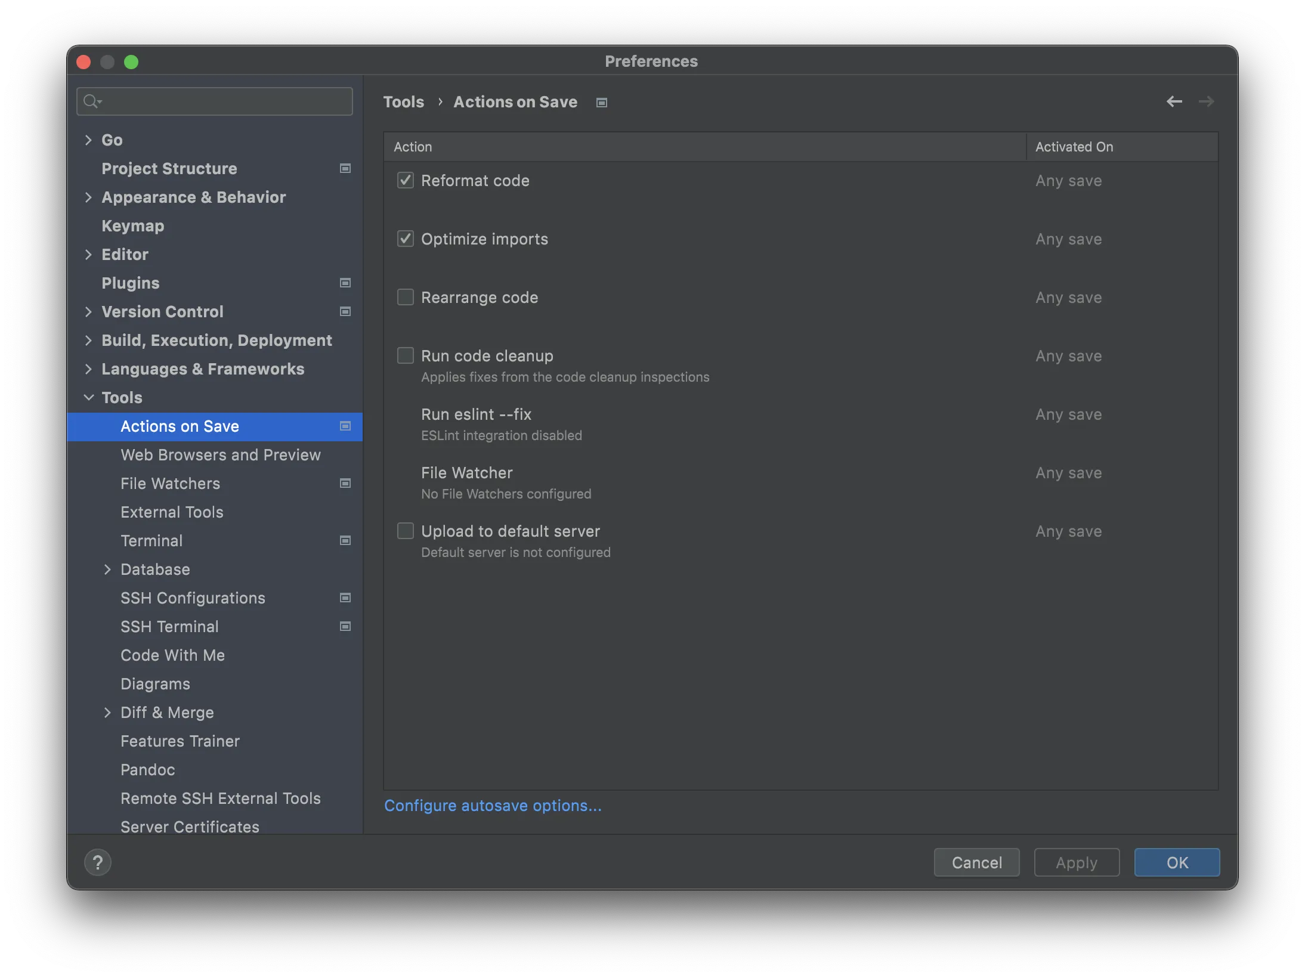Collapse the Tools tree section

click(88, 398)
